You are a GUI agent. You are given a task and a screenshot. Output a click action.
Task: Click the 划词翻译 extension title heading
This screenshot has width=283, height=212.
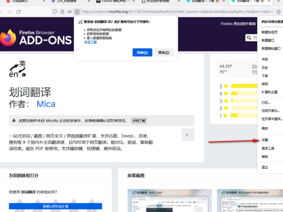coord(30,92)
